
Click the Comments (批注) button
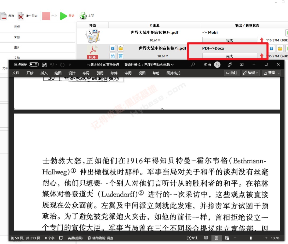coord(232,73)
